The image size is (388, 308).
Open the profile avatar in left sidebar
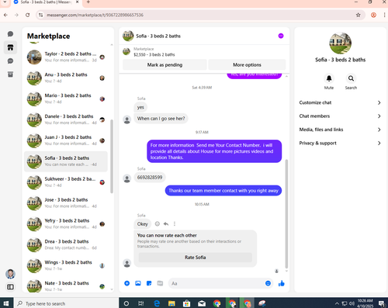point(10,274)
